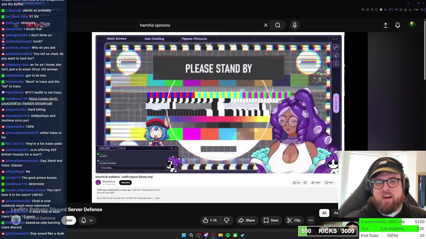Open the upload/create video icon
This screenshot has width=426, height=239.
point(385,25)
